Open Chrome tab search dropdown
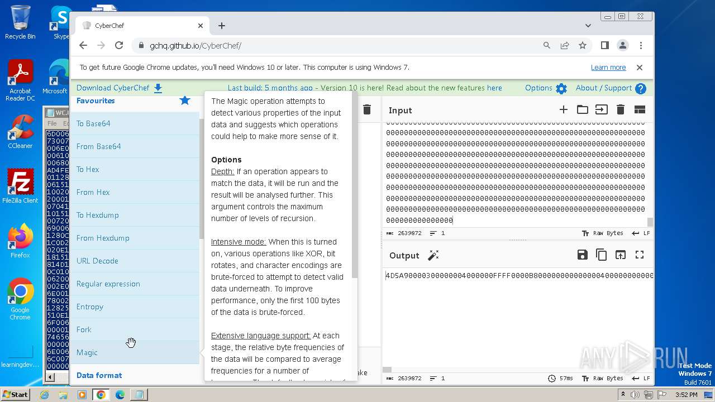 (588, 26)
